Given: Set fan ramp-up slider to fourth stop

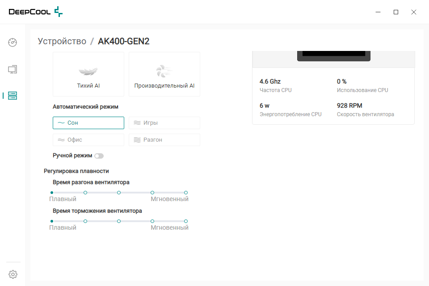Looking at the screenshot, I should [152, 193].
